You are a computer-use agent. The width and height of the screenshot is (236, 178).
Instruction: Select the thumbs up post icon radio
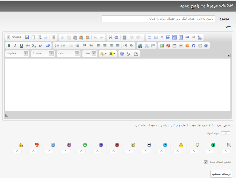click(19, 151)
